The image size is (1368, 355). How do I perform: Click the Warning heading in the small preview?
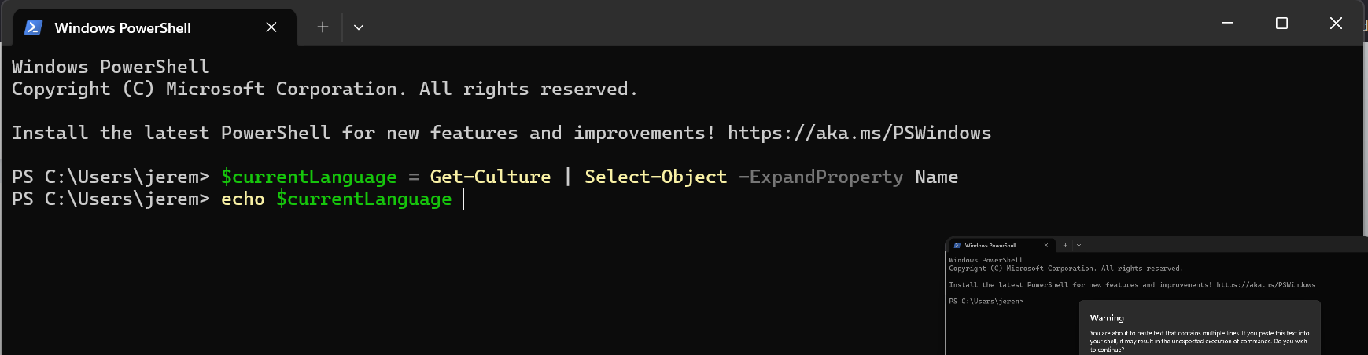point(1107,318)
